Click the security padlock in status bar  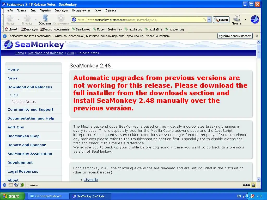click(253, 185)
